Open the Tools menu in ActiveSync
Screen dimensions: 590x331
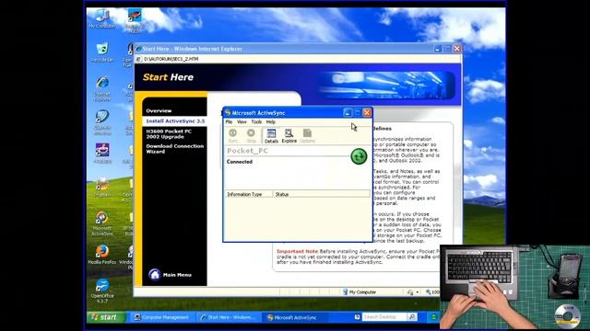[256, 122]
